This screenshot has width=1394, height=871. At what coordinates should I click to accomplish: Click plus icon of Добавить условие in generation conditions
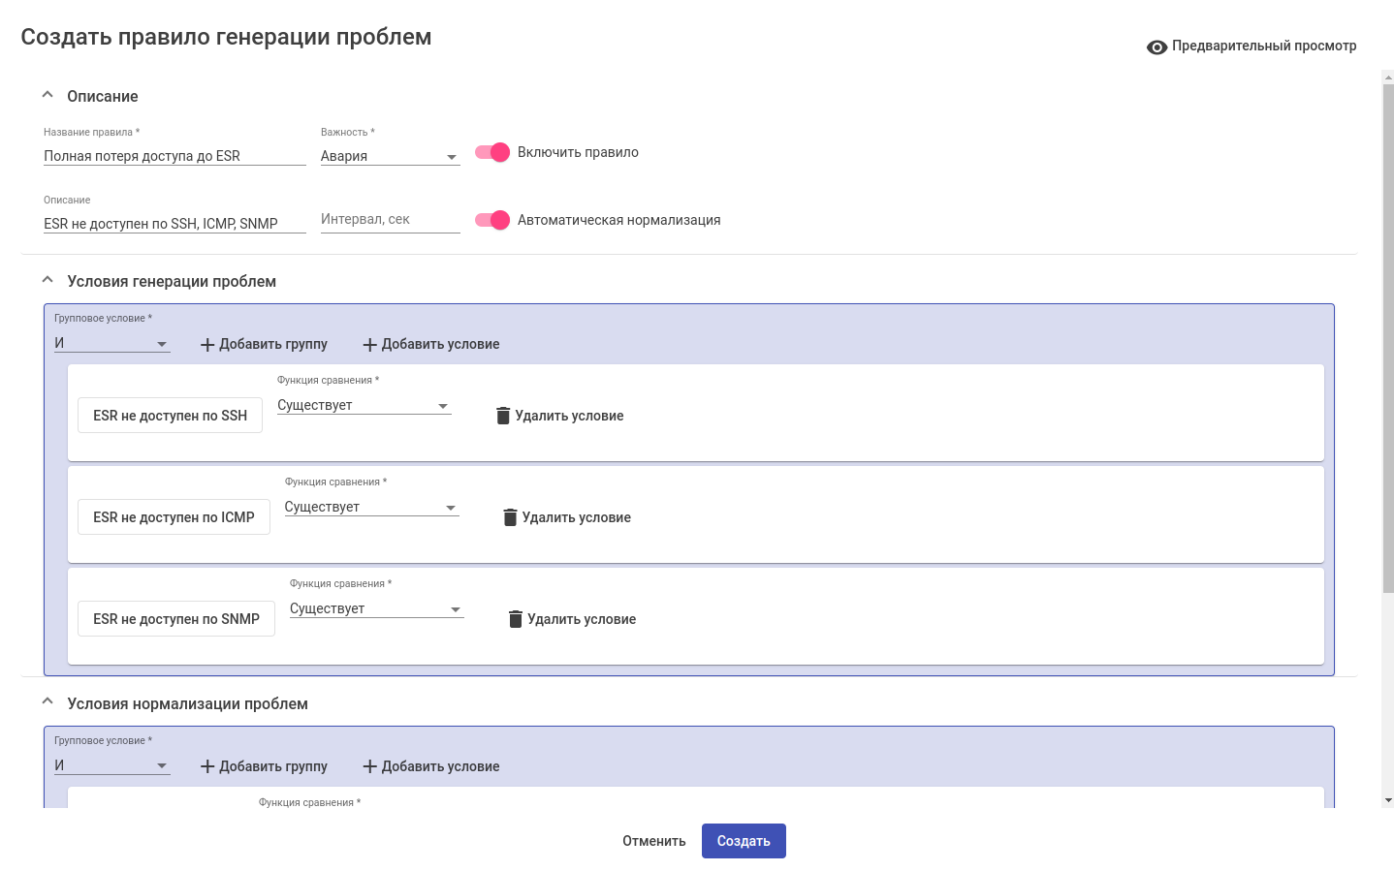click(369, 345)
